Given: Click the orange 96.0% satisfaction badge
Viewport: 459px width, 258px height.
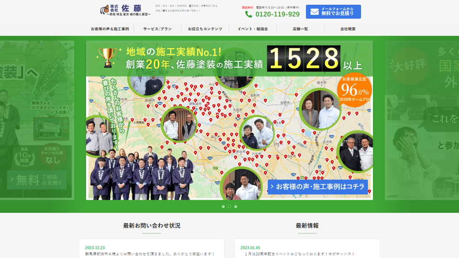Looking at the screenshot, I should point(354,89).
